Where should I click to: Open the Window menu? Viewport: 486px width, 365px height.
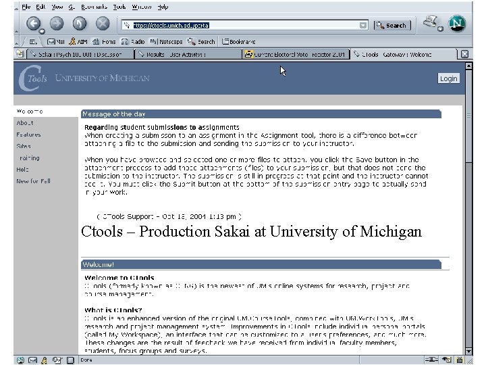pos(142,7)
